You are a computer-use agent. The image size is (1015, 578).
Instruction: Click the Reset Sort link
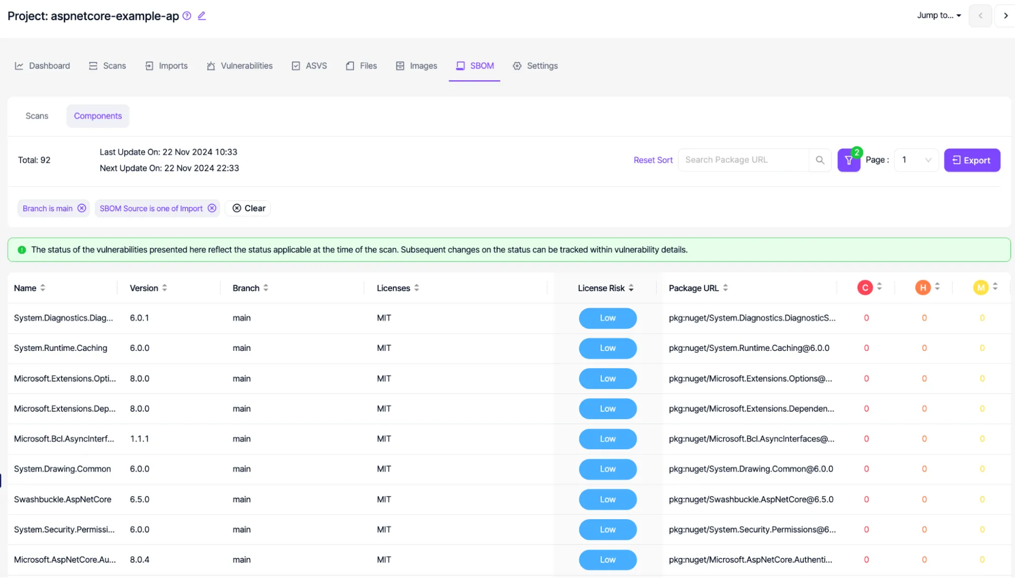click(652, 160)
